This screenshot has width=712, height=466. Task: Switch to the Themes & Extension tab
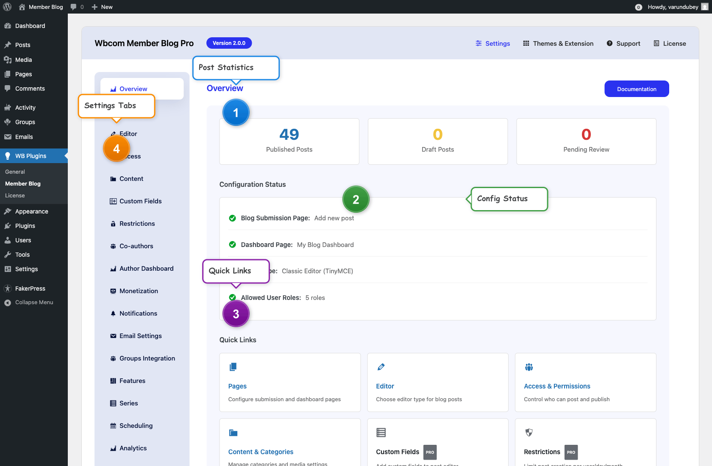tap(558, 43)
